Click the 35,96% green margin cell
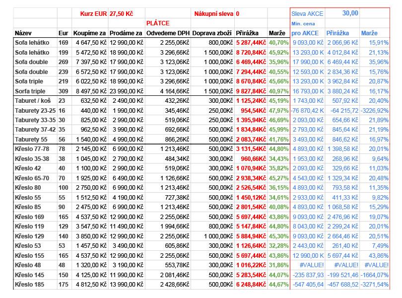The height and width of the screenshot is (298, 402). pos(279,62)
